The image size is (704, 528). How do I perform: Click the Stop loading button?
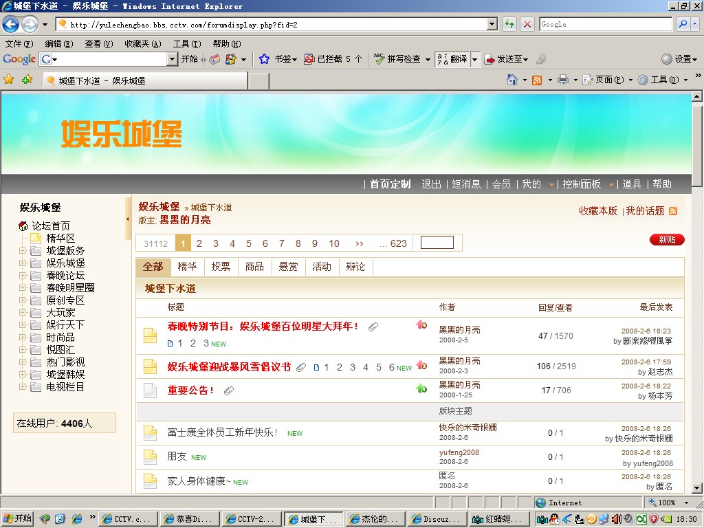tap(527, 24)
